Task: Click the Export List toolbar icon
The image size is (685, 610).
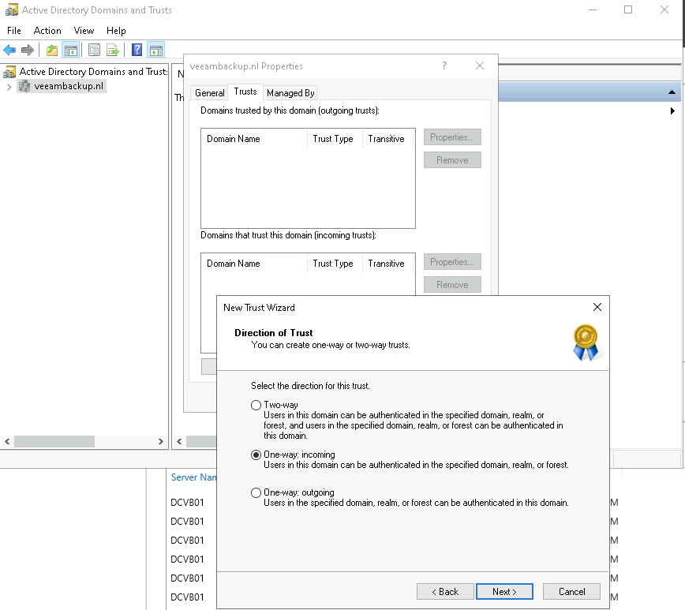Action: point(113,51)
